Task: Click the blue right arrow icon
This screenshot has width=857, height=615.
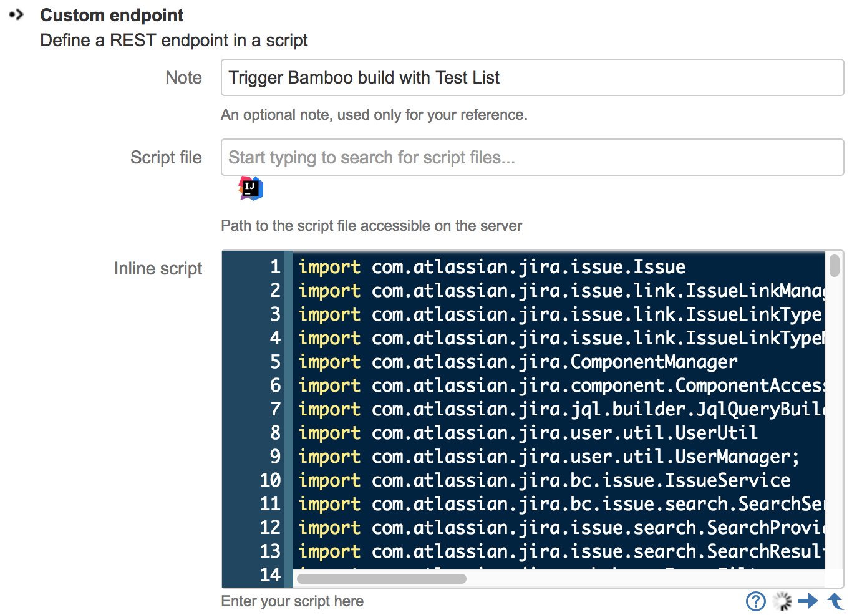Action: (x=808, y=601)
